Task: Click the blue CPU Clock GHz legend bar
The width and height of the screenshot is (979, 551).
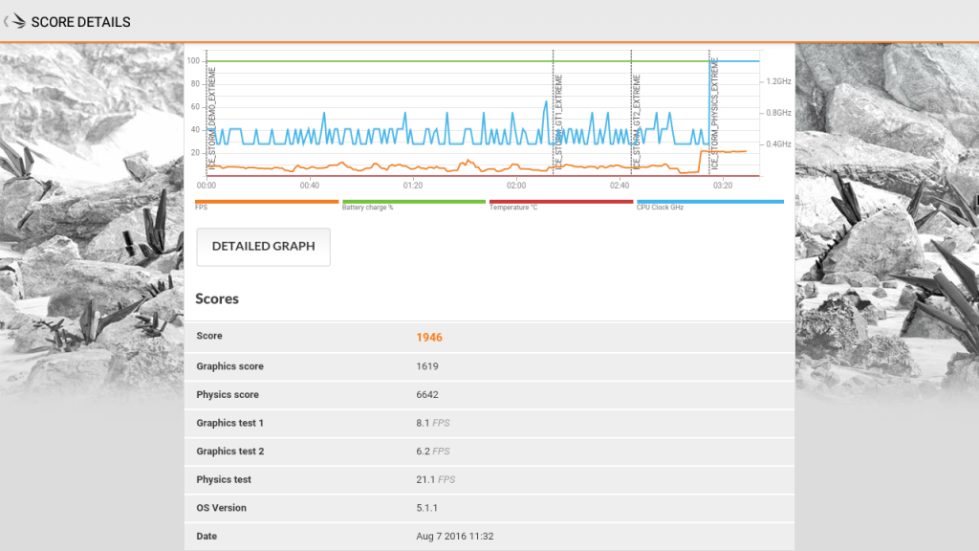Action: click(x=710, y=202)
